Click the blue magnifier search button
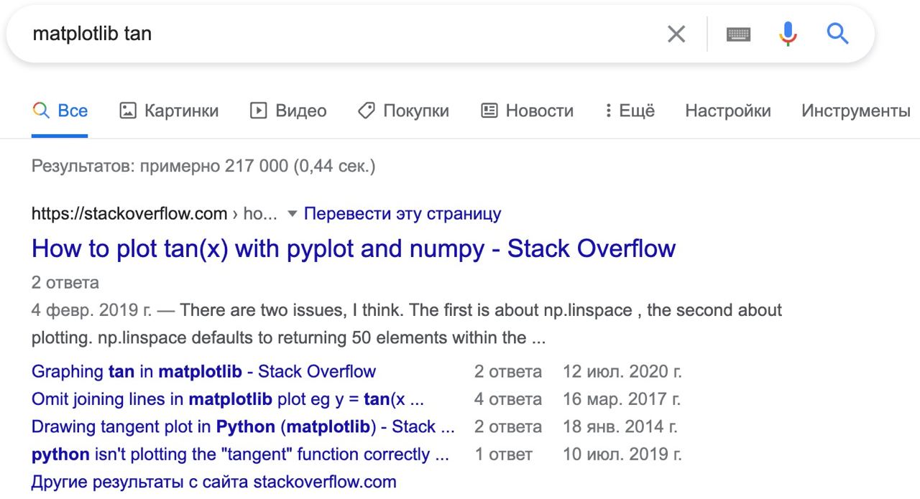The height and width of the screenshot is (499, 920). 837,33
